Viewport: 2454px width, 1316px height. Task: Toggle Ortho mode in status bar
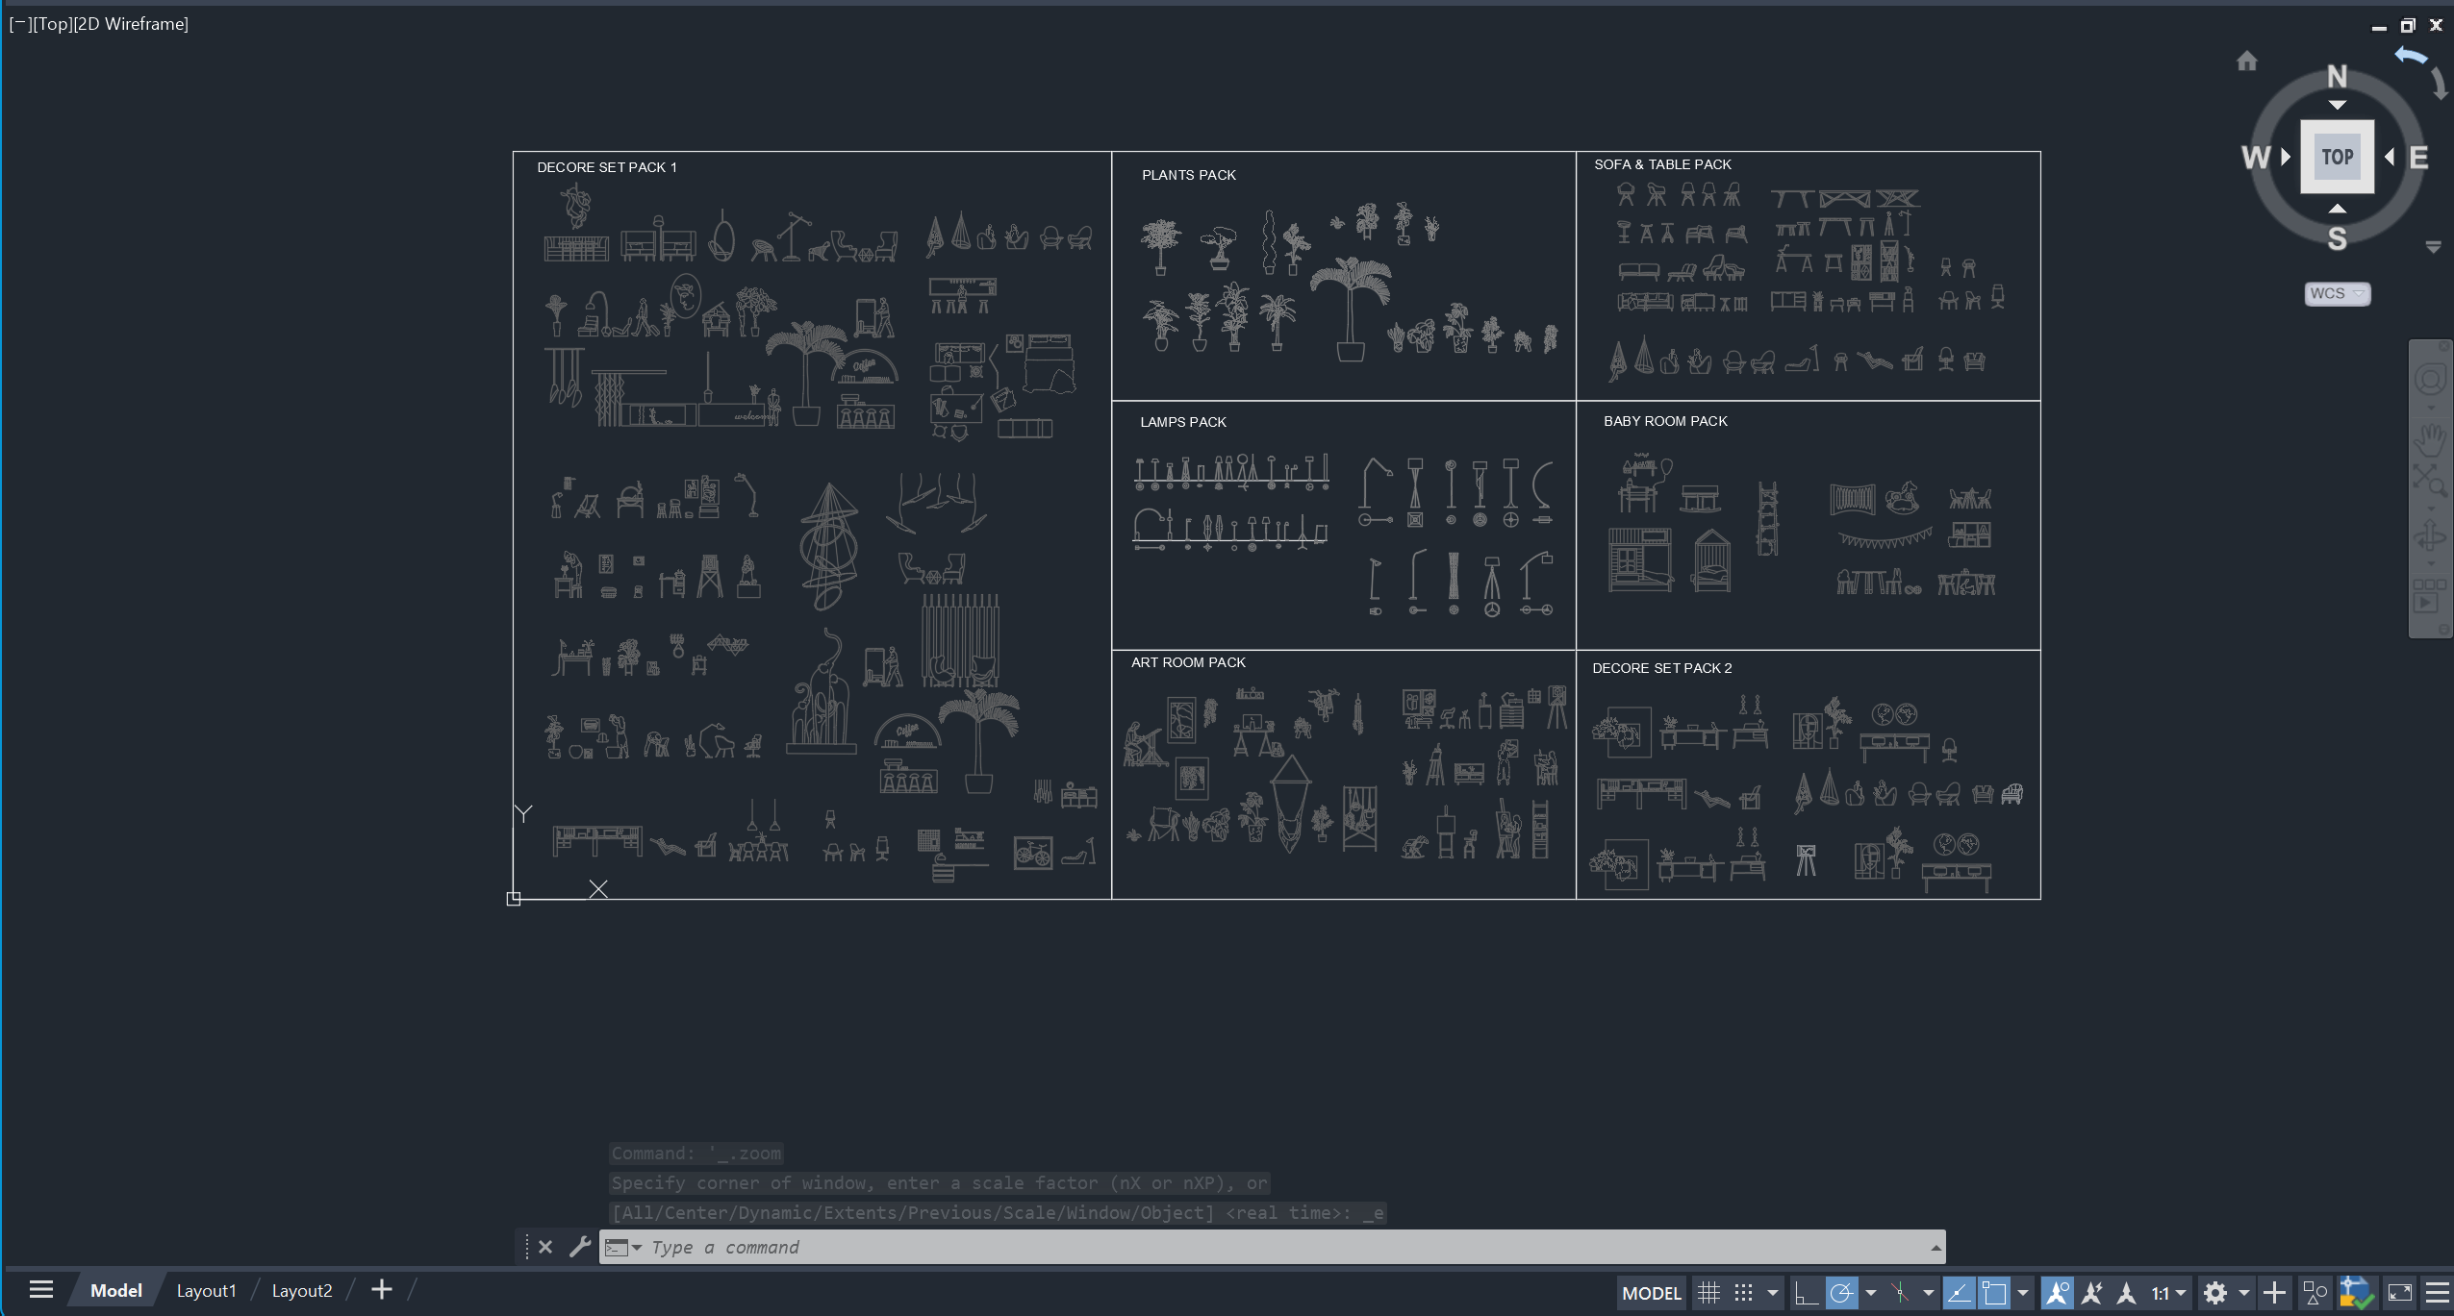[1806, 1293]
